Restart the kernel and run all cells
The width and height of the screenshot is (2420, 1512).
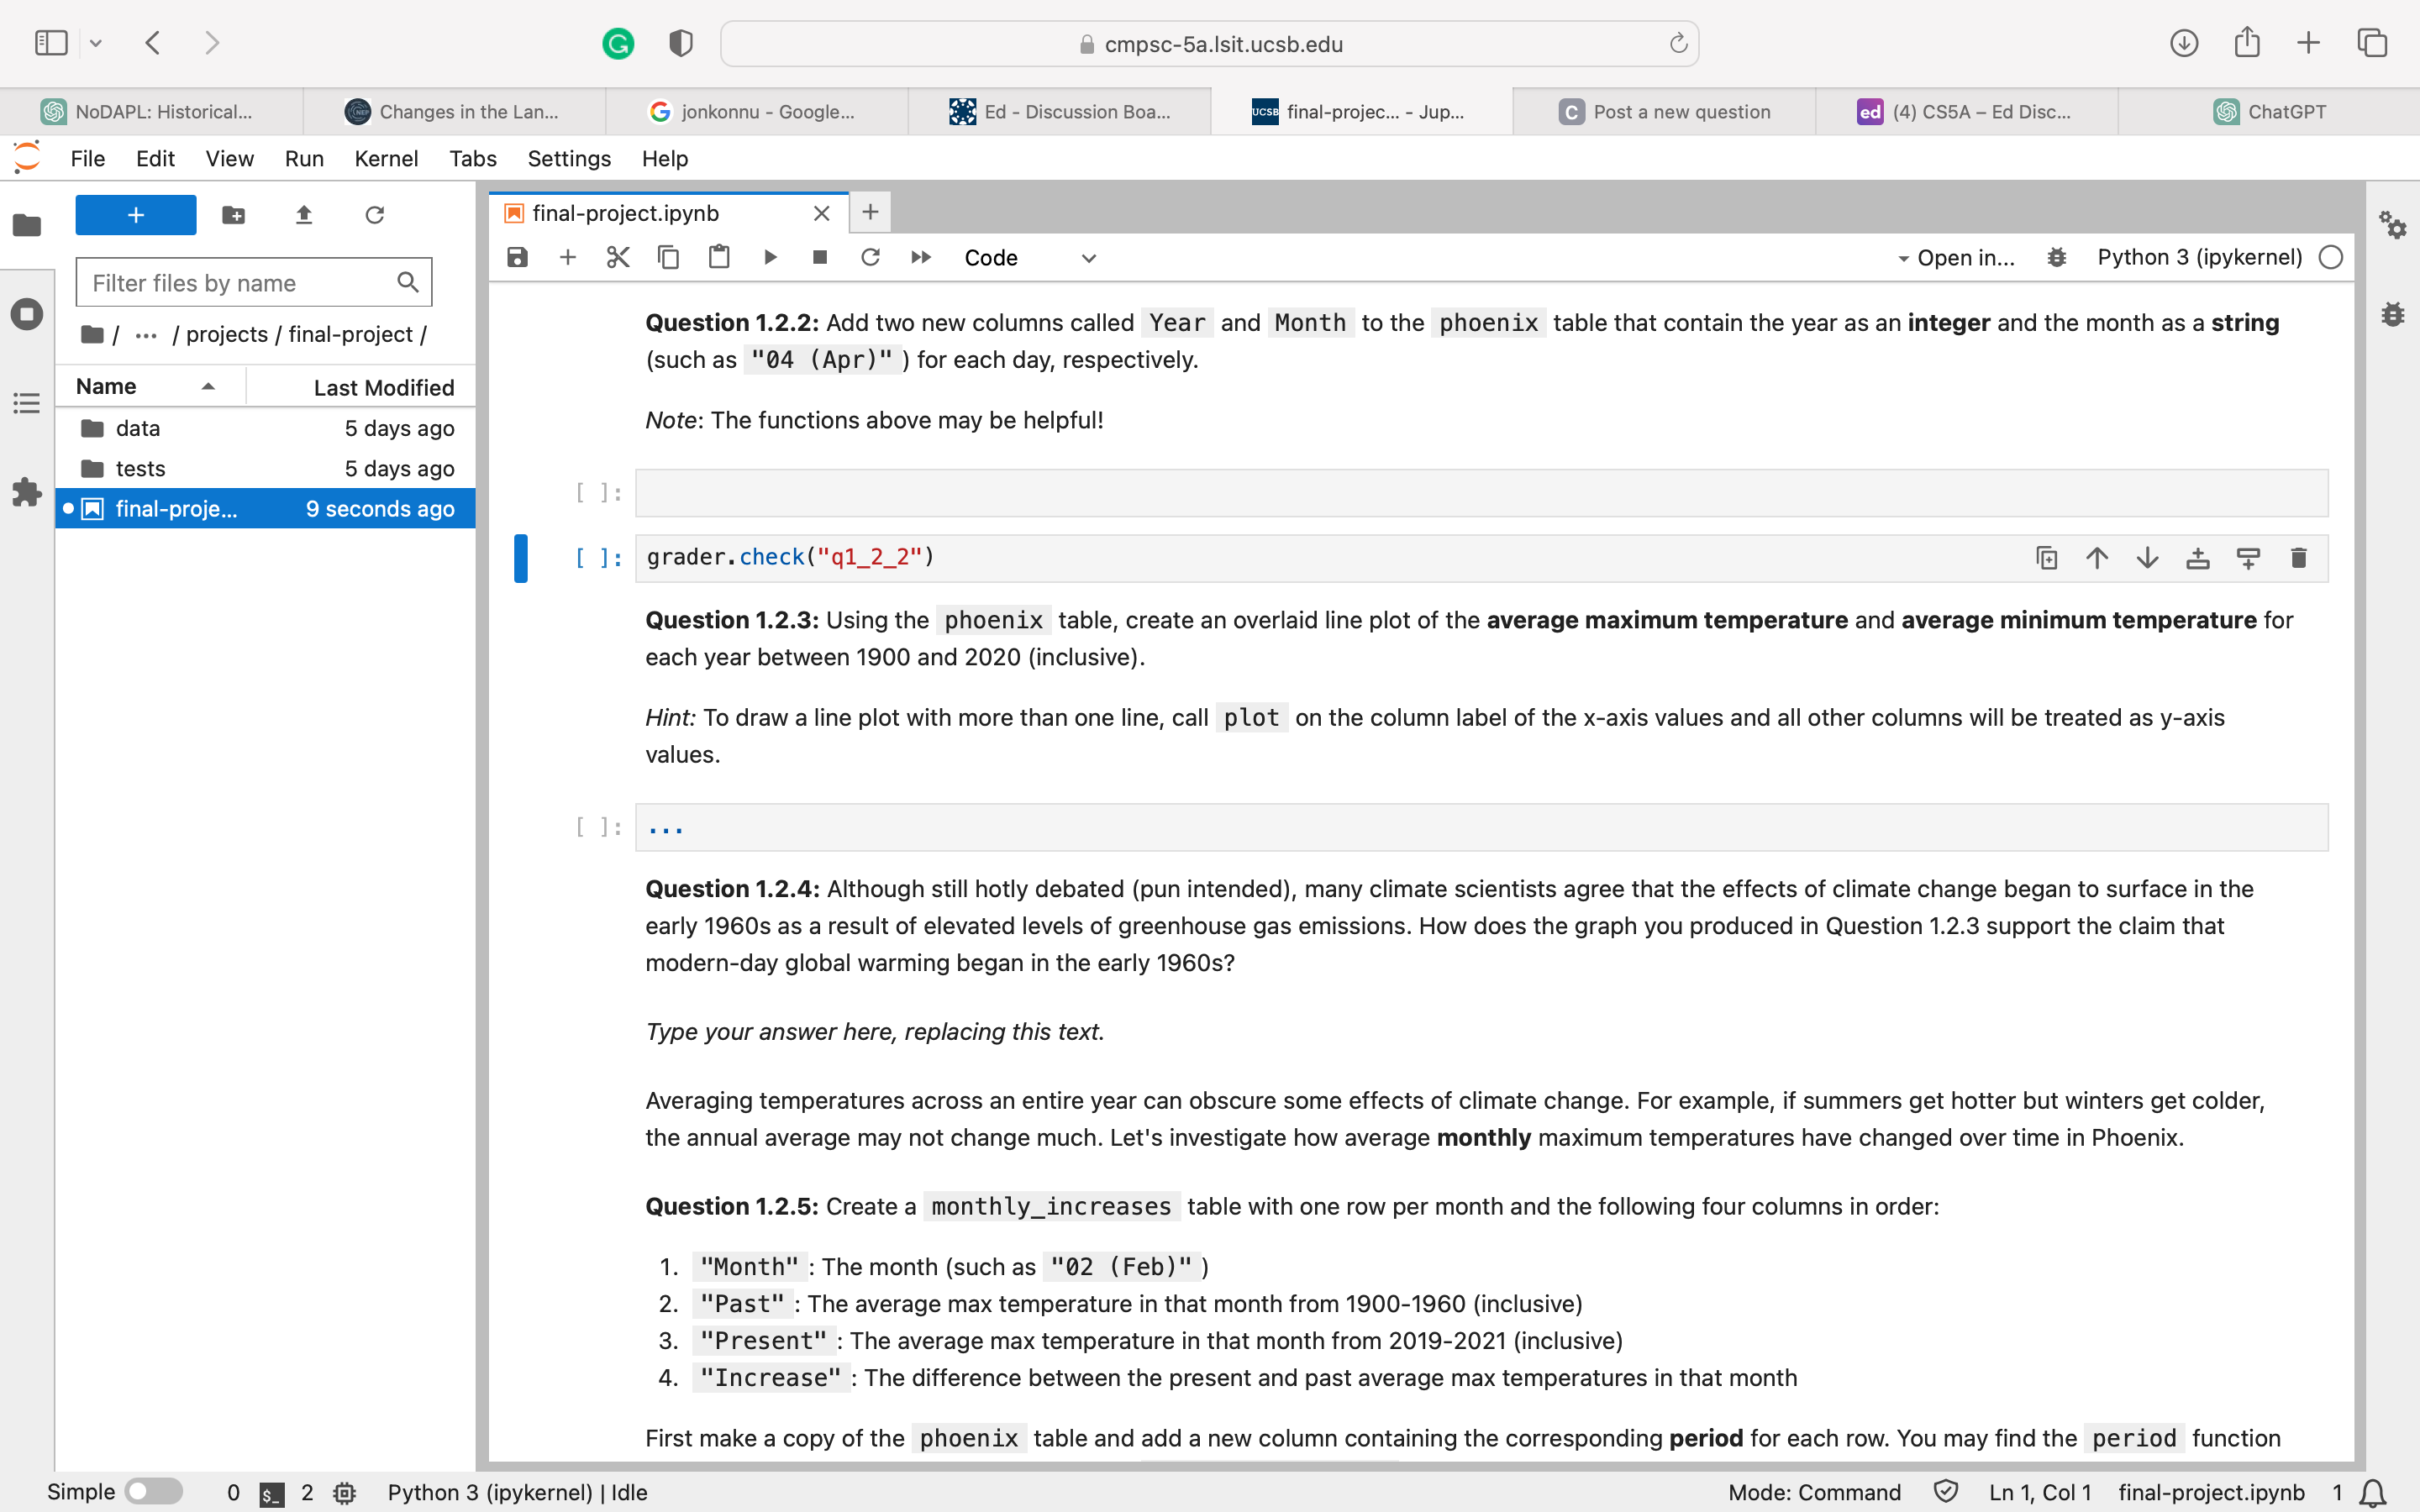[x=920, y=257]
